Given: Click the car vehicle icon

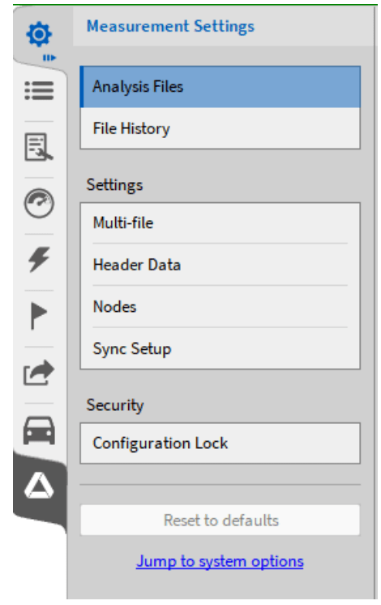Looking at the screenshot, I should [39, 430].
